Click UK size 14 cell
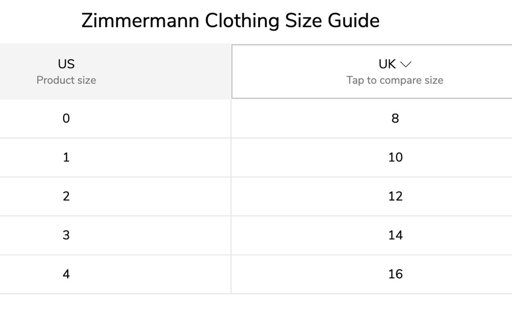Screen dimensions: 512x325 click(x=372, y=235)
